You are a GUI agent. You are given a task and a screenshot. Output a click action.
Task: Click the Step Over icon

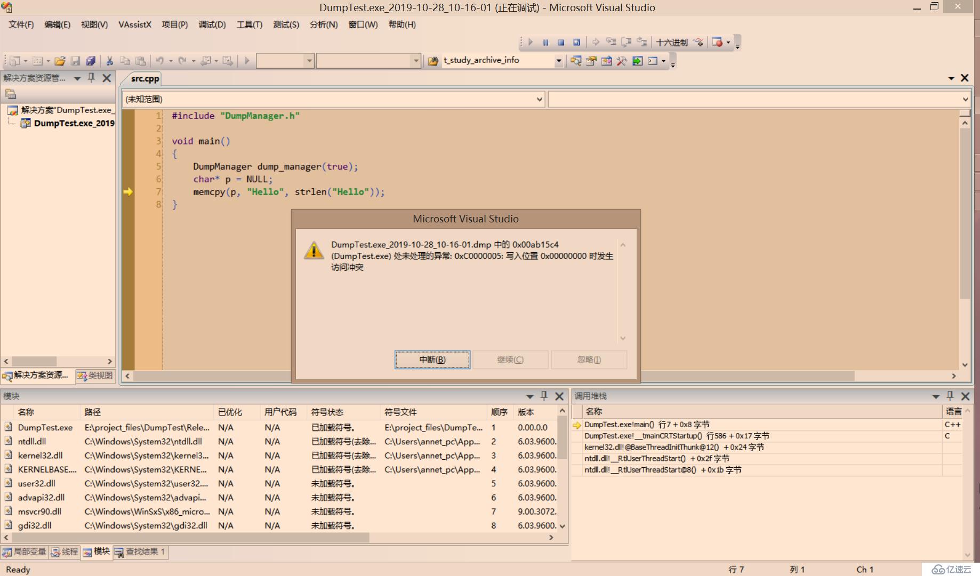click(x=626, y=42)
